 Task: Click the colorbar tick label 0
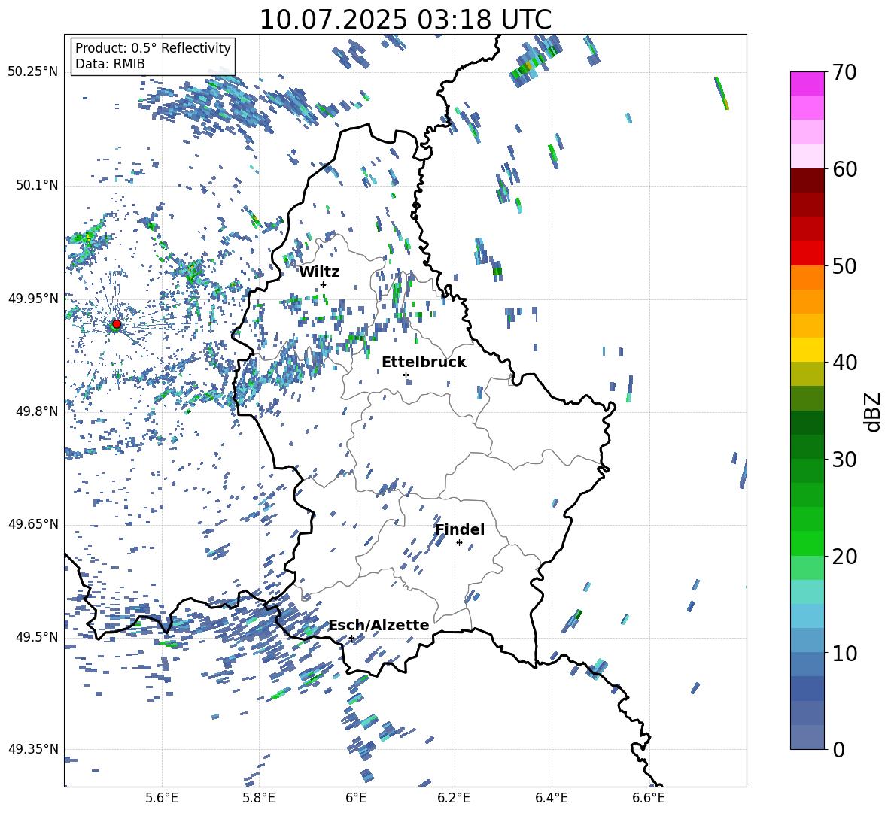[838, 749]
